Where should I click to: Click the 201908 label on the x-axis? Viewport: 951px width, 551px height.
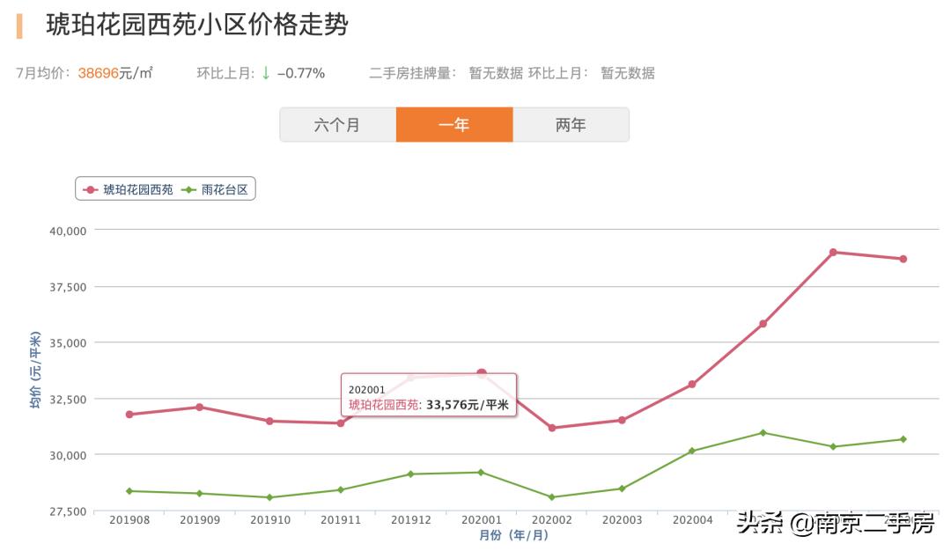click(129, 519)
